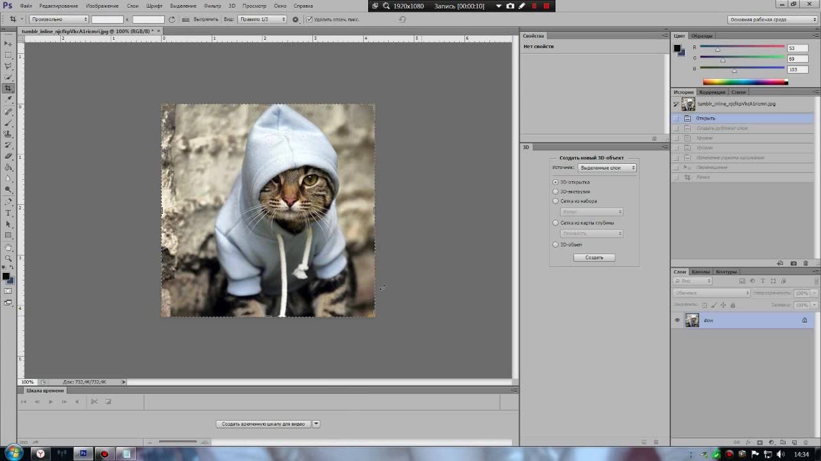Create a new layer
Viewport: 821px width, 461px height.
point(794,442)
